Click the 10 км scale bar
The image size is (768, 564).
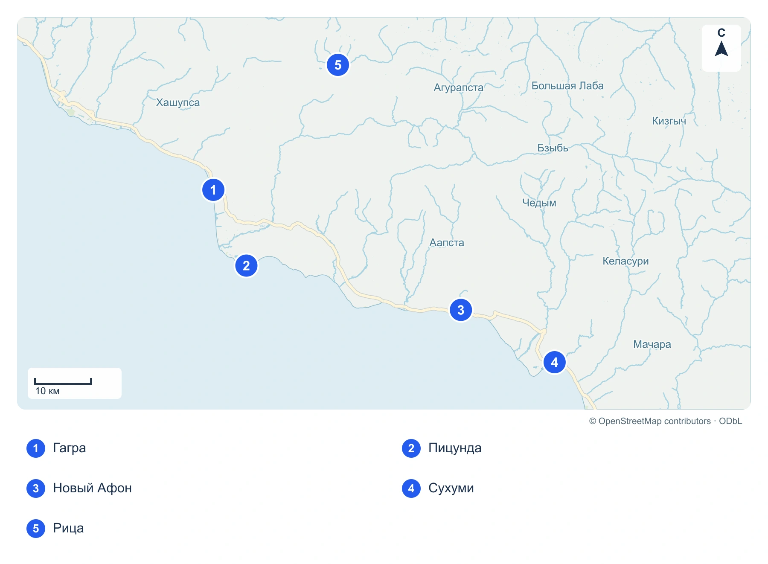coord(63,381)
